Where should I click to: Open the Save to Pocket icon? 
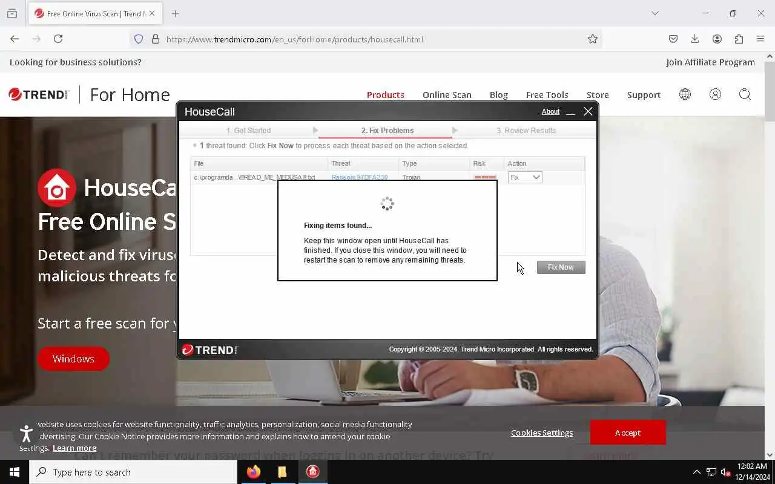point(673,39)
